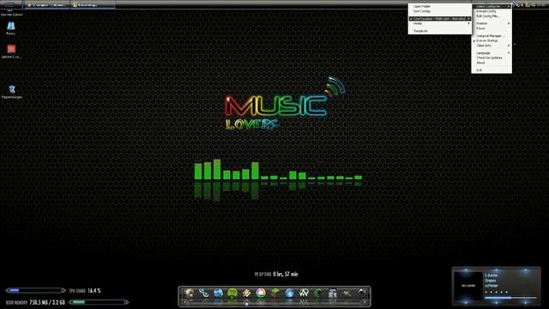Click the used memory bar widget

(99, 302)
